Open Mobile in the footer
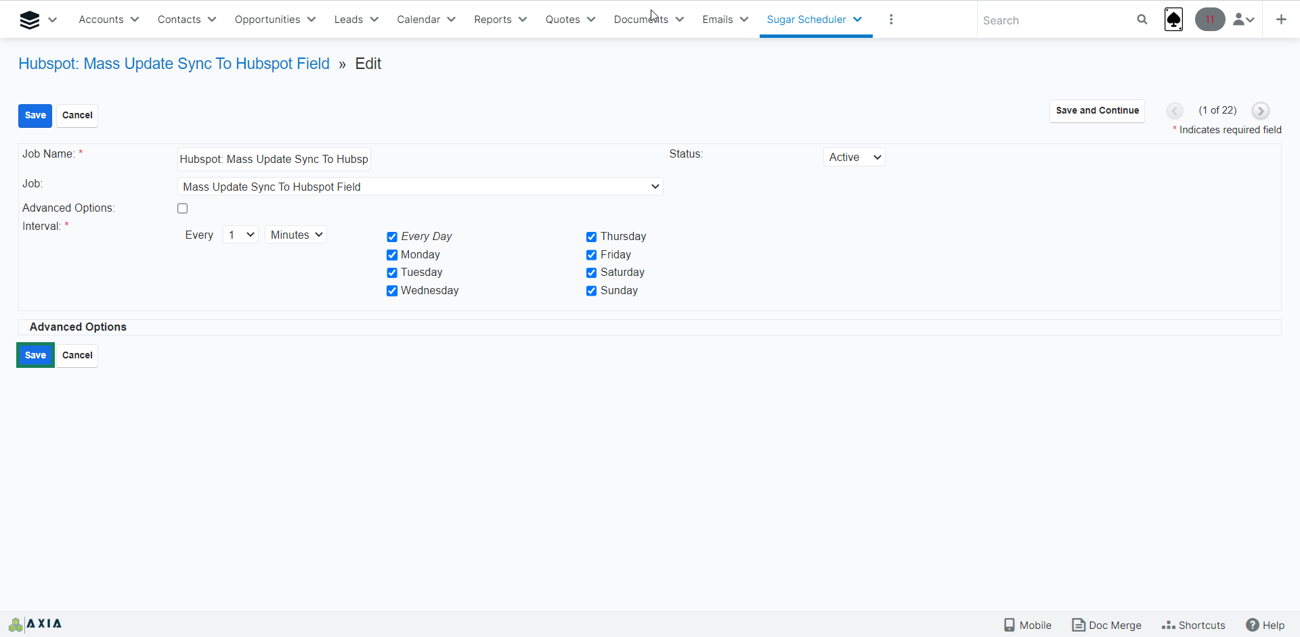1300x637 pixels. (x=1027, y=625)
